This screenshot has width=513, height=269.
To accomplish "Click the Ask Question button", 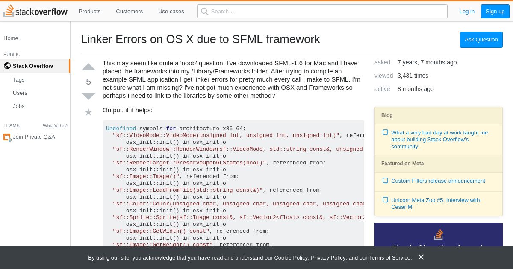I will pyautogui.click(x=481, y=40).
